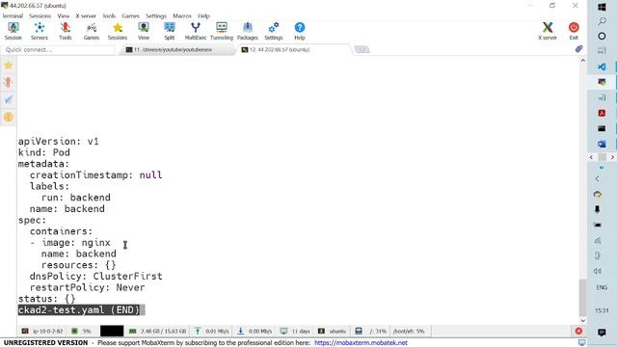Click the CPU 5% status entry
617x347 pixels.
81,332
